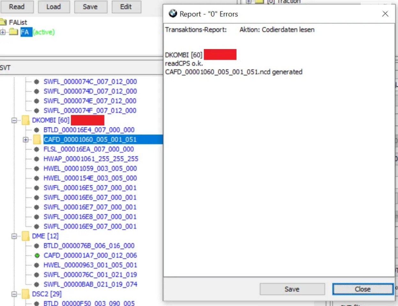Expand the CAFD_00001060_005_001_051 folder

26,140
